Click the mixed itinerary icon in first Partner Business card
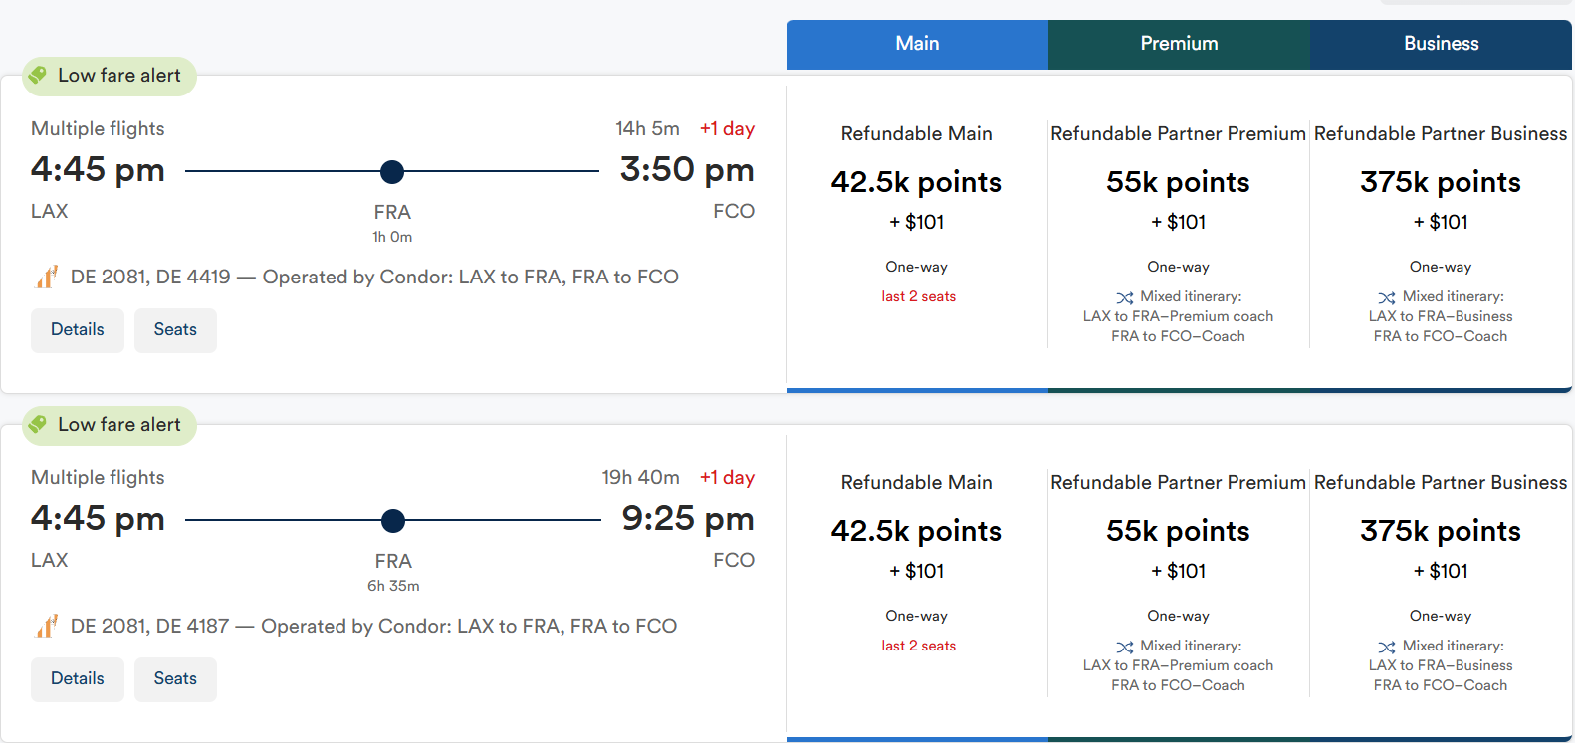This screenshot has width=1575, height=743. point(1387,296)
